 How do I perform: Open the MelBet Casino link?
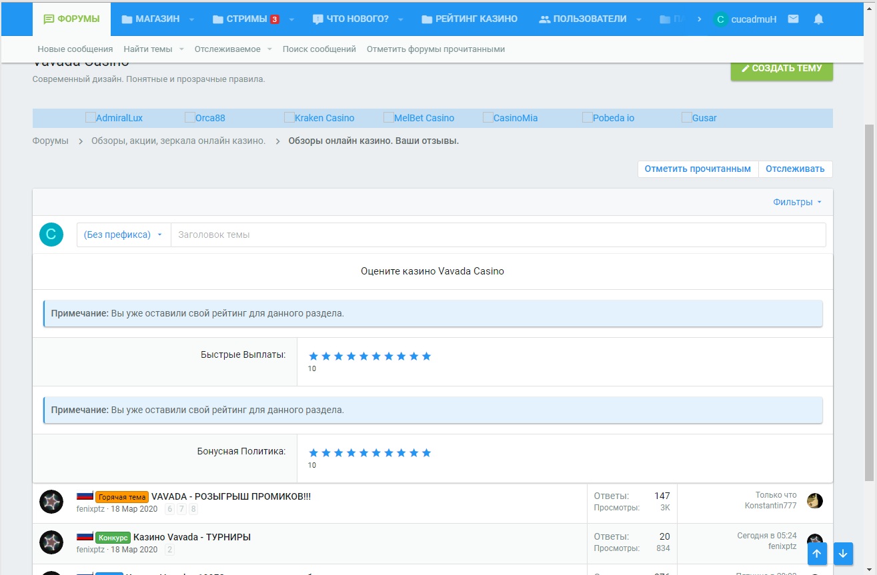click(x=419, y=118)
